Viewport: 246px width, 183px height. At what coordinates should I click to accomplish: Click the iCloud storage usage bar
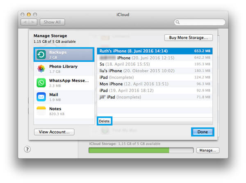coord(141,150)
